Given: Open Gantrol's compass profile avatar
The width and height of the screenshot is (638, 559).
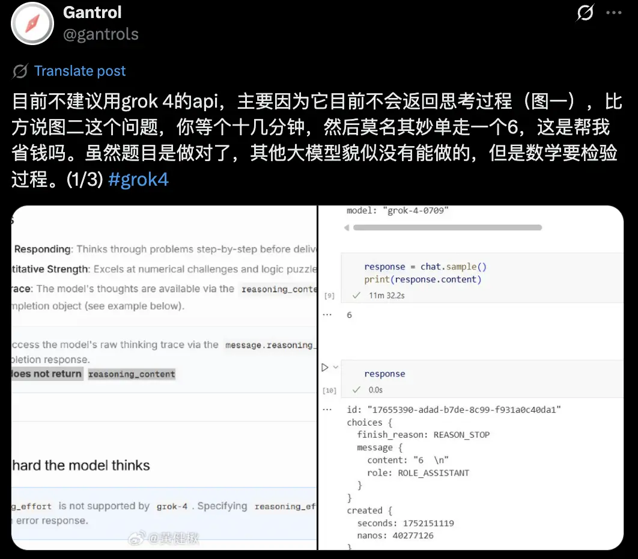Looking at the screenshot, I should pyautogui.click(x=32, y=24).
